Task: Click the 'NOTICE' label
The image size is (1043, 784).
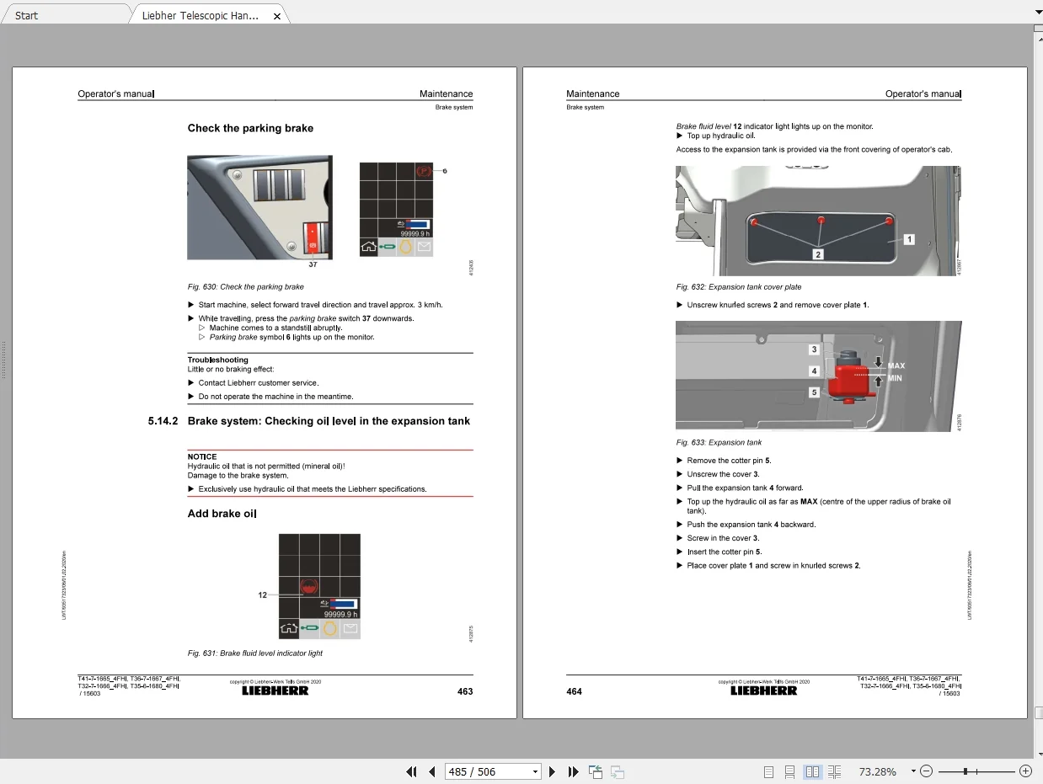Action: [x=202, y=456]
